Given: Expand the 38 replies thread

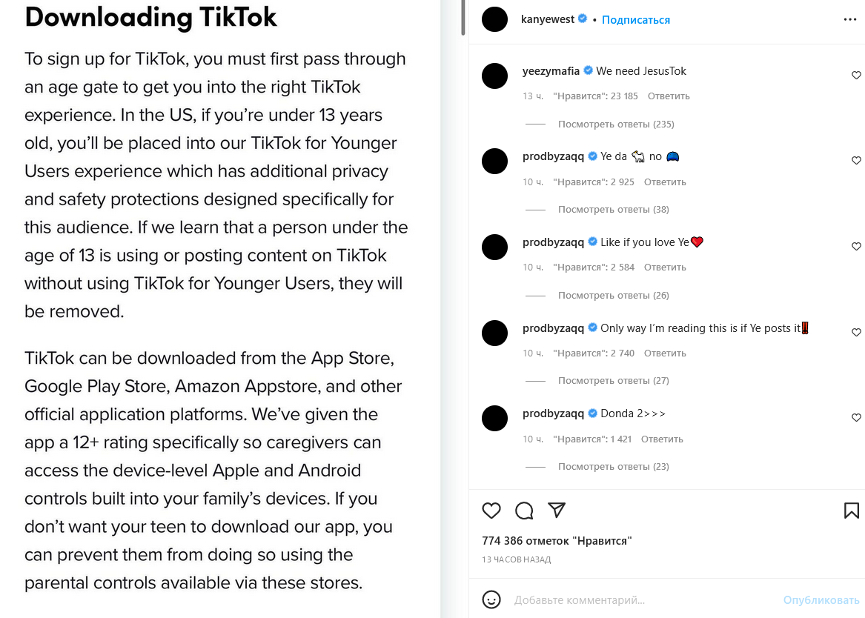Looking at the screenshot, I should pos(613,210).
